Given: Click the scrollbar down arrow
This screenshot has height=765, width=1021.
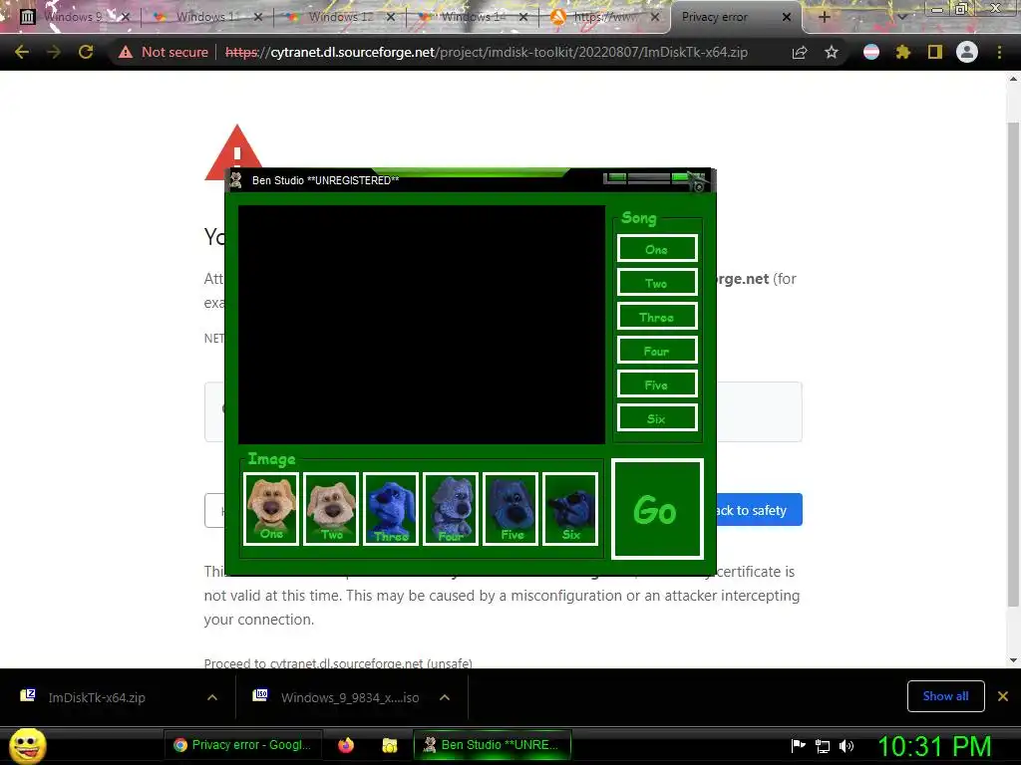Looking at the screenshot, I should pos(1013,660).
